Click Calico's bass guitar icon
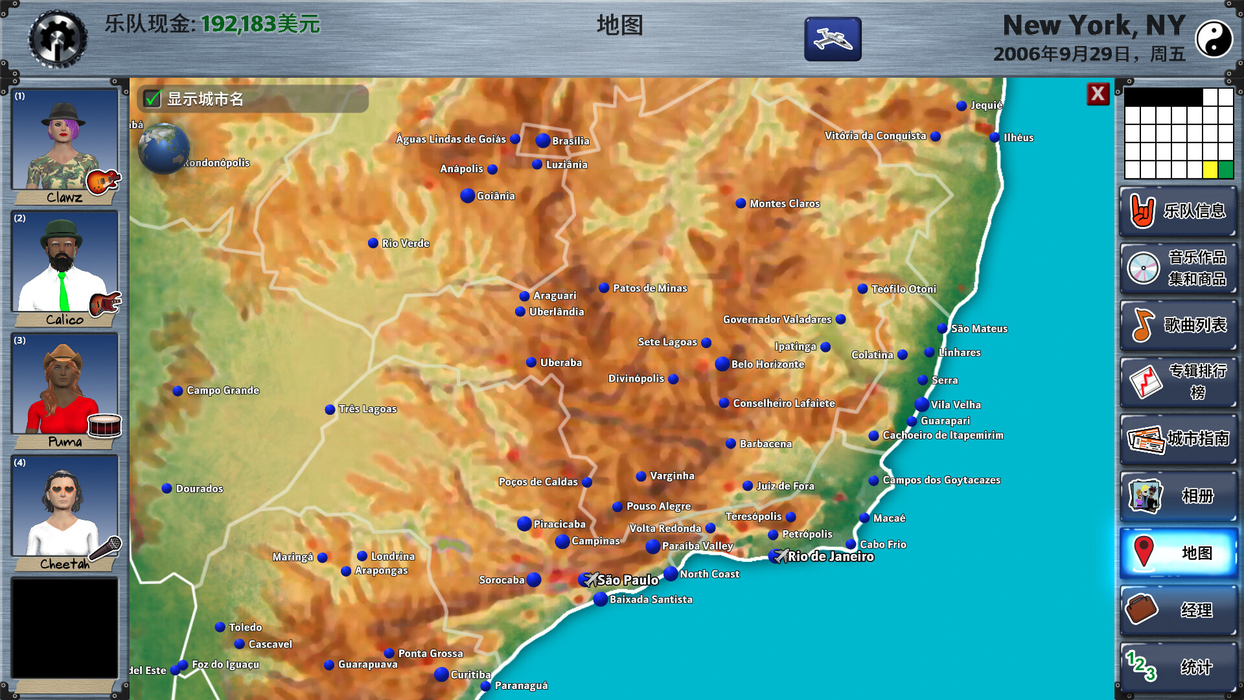 coord(104,303)
